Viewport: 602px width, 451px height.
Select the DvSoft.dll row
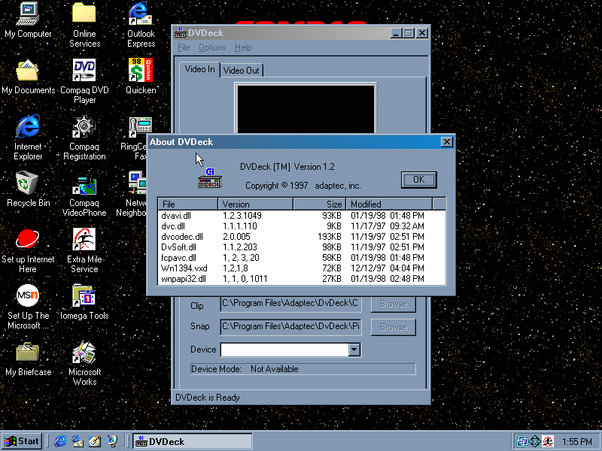[x=302, y=247]
